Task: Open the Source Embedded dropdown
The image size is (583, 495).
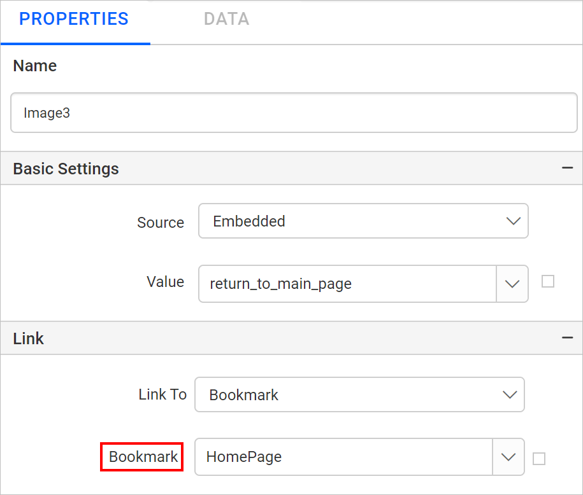Action: click(x=363, y=221)
